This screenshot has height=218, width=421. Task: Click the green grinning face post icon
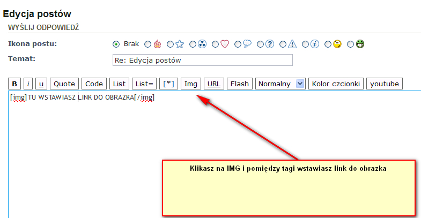(360, 44)
